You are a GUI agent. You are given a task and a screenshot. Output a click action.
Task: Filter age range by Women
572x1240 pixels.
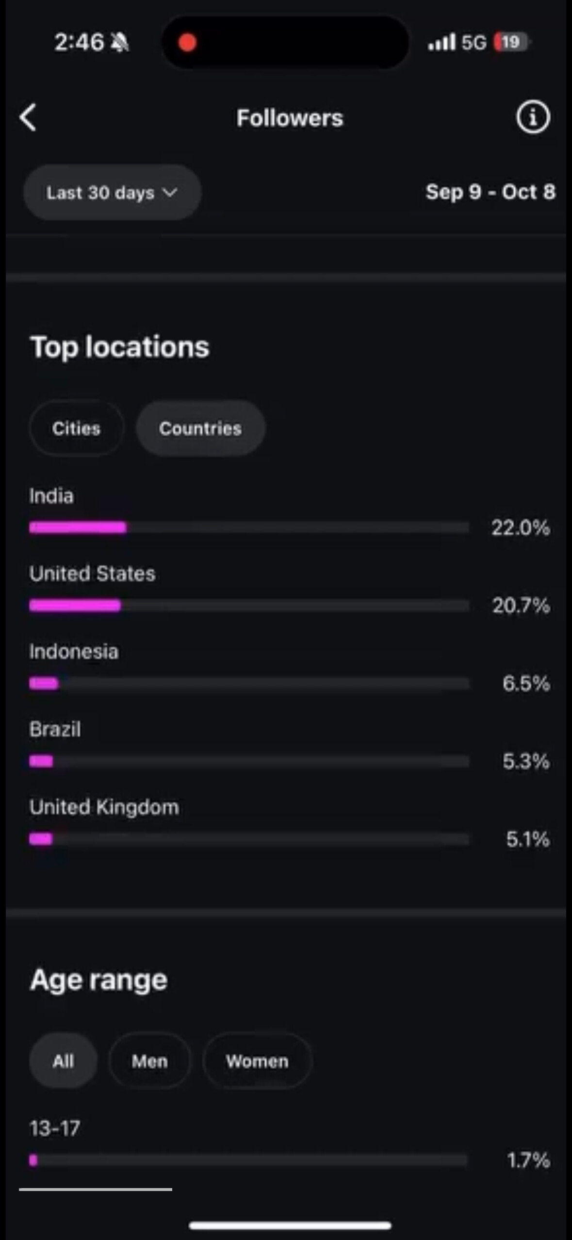click(x=257, y=1061)
